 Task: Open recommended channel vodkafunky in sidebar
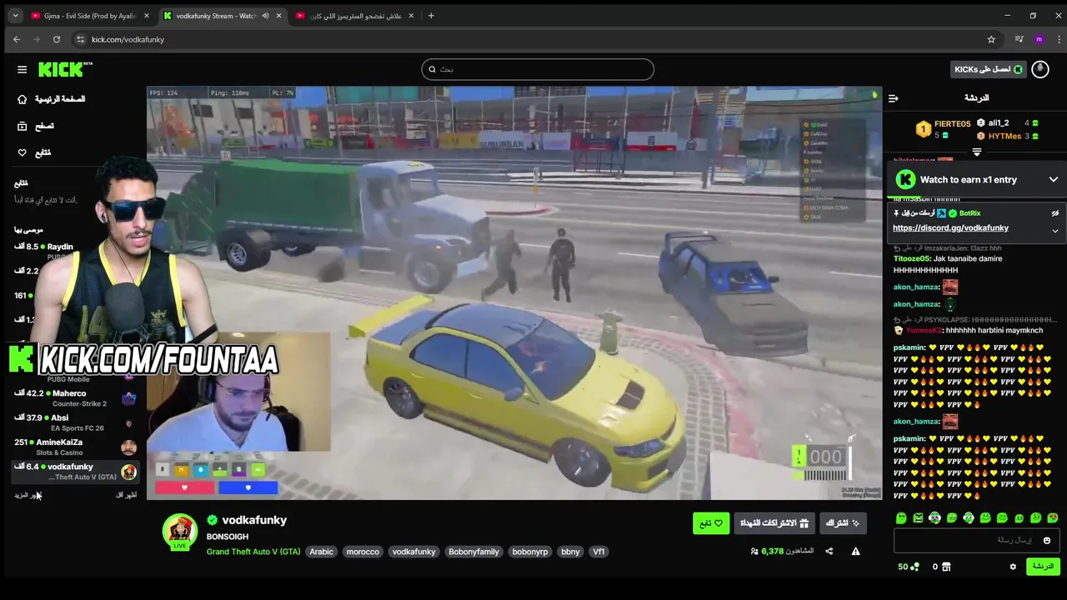tap(74, 472)
